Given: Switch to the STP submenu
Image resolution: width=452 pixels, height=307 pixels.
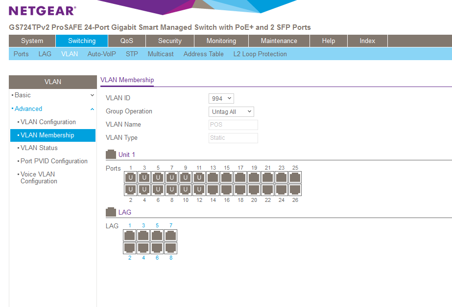Looking at the screenshot, I should [132, 54].
